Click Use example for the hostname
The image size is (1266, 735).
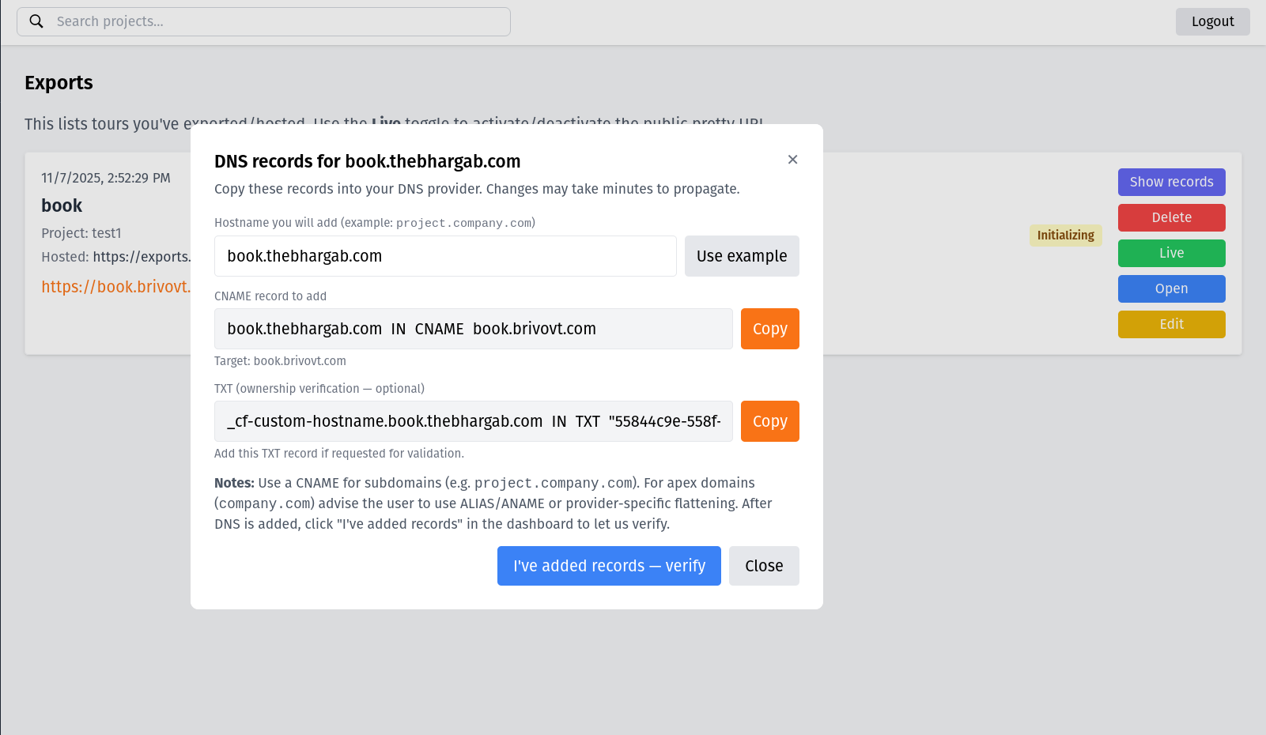click(741, 255)
